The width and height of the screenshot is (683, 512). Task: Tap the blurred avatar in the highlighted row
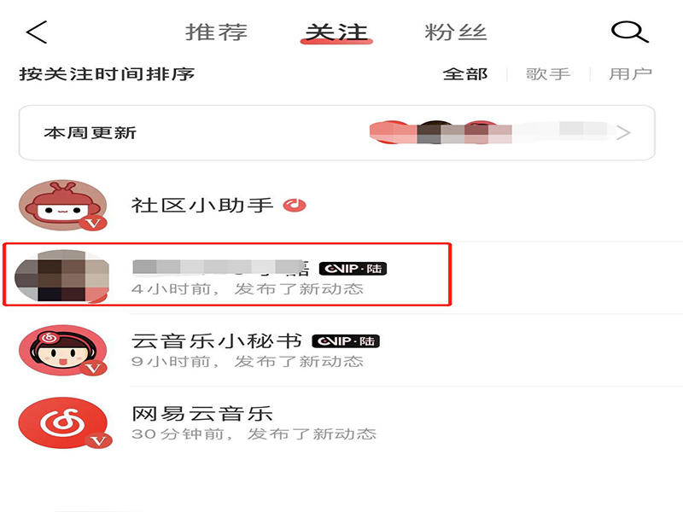click(x=61, y=276)
